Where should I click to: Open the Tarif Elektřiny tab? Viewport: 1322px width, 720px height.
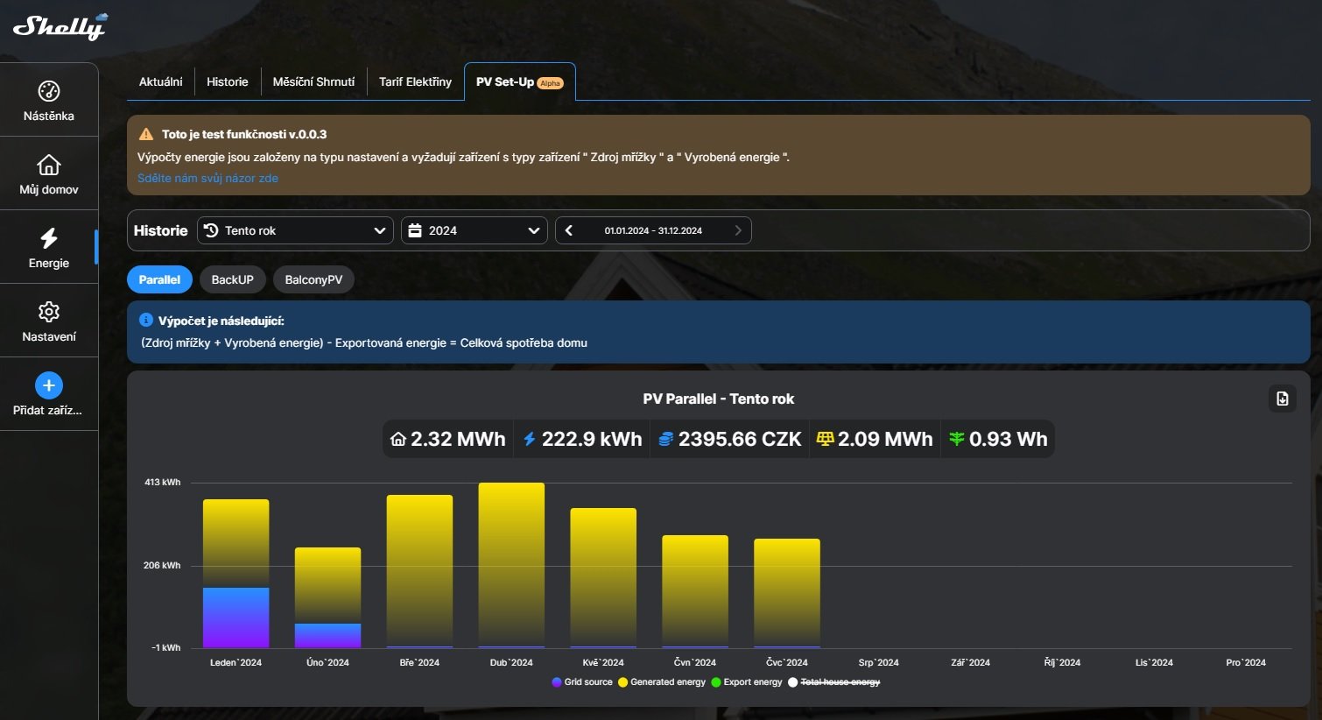coord(415,81)
